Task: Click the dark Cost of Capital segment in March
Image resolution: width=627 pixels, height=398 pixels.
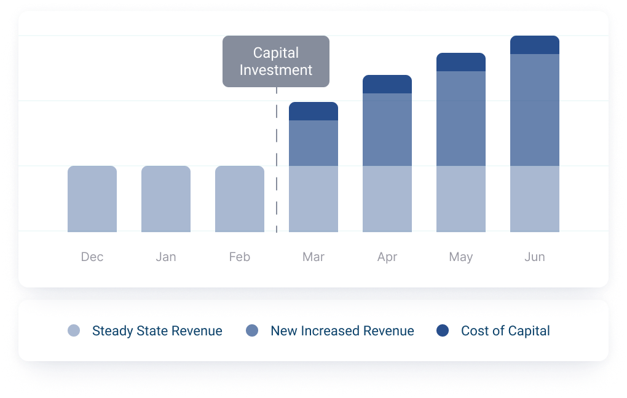Action: [313, 111]
